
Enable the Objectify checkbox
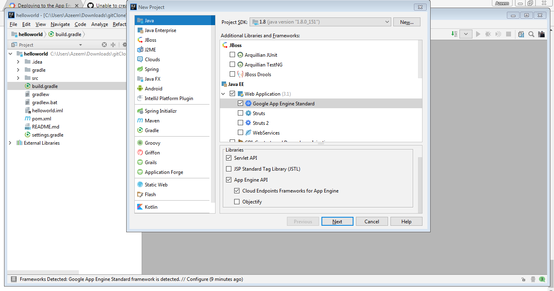point(237,202)
